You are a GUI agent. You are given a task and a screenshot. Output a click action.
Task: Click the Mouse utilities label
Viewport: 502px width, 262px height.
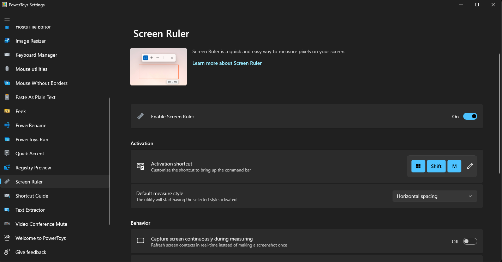[31, 69]
